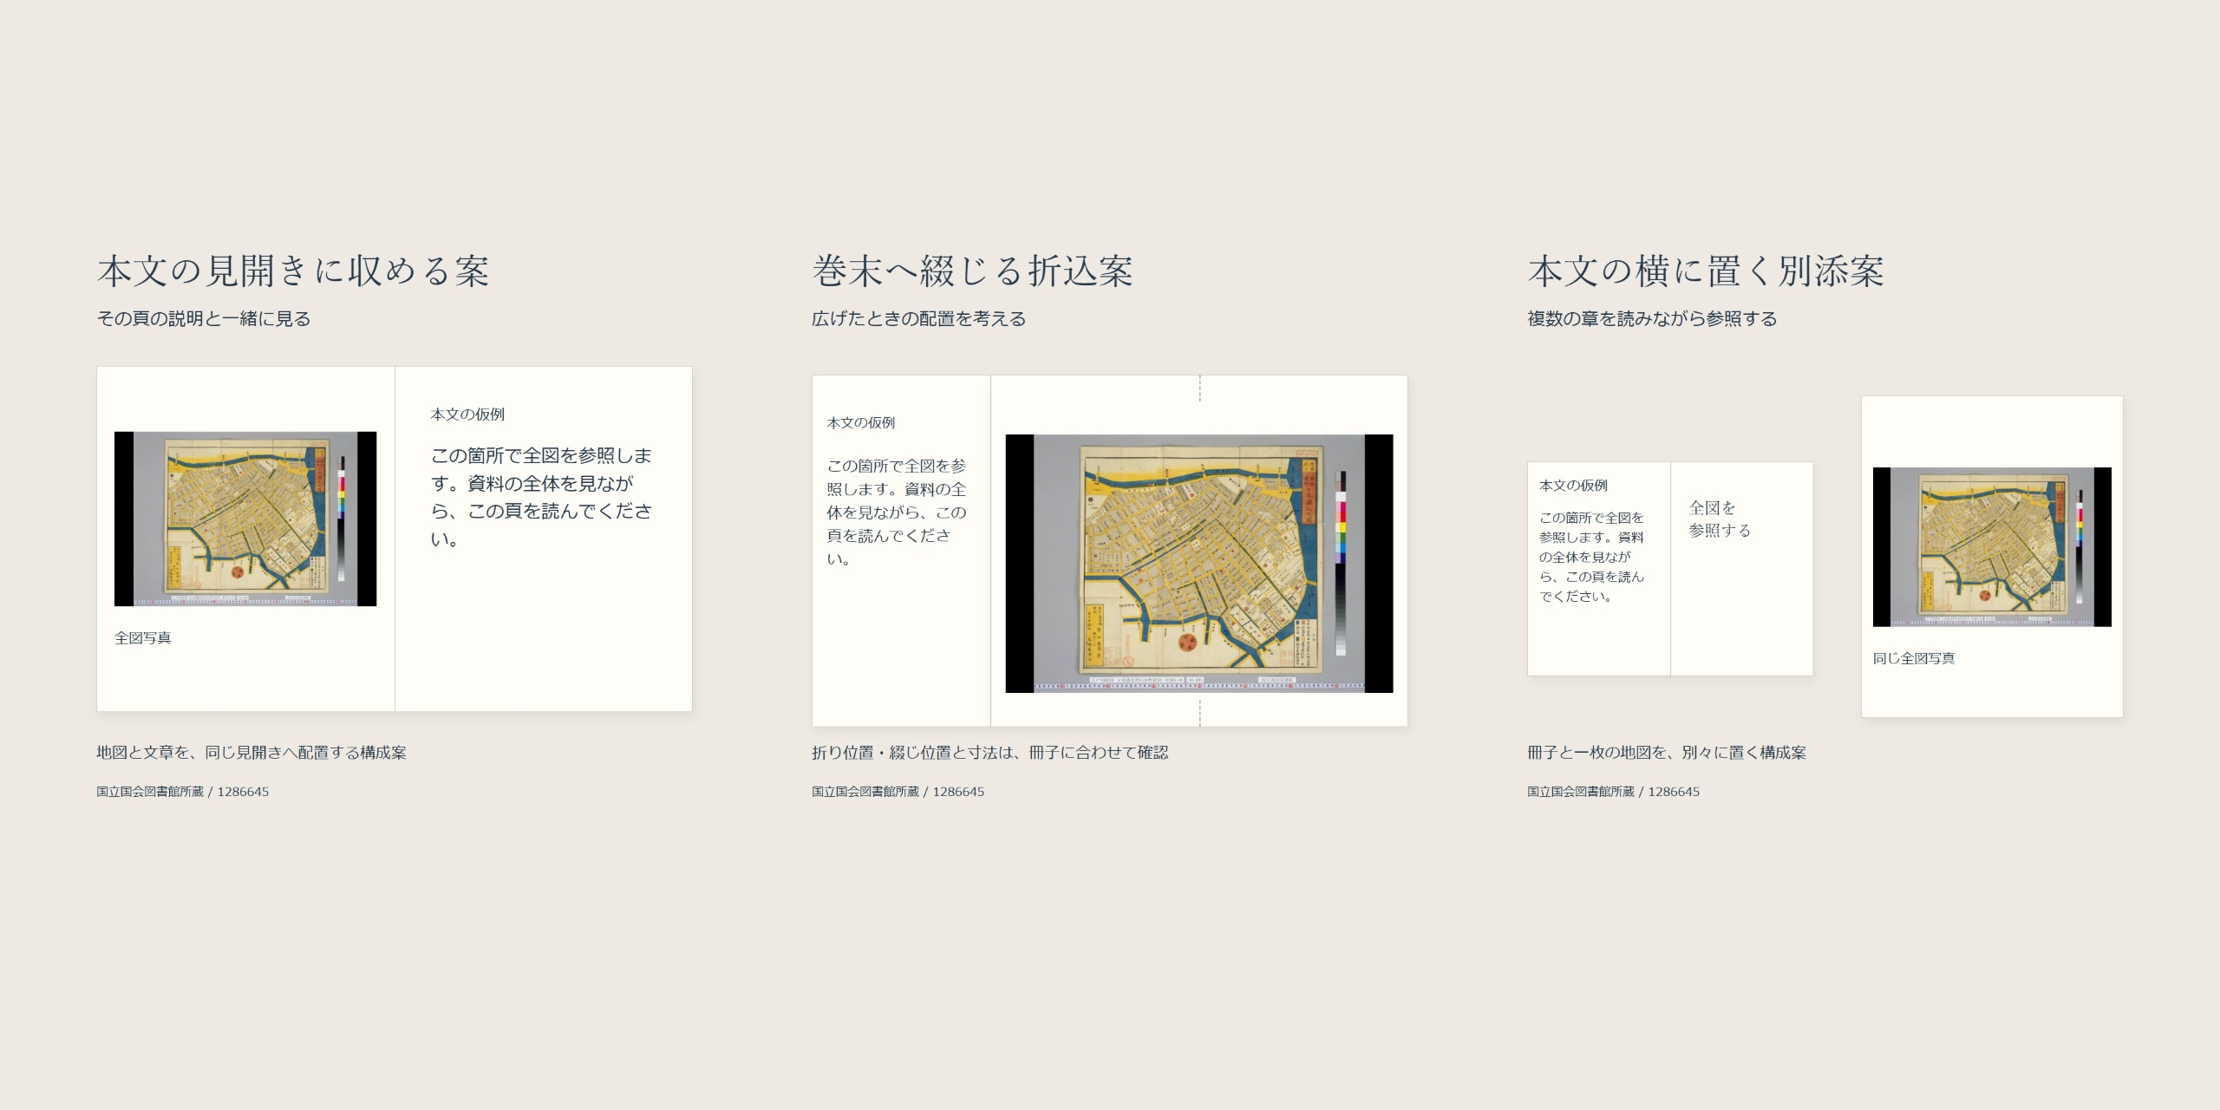The image size is (2220, 1110).
Task: Click the source credit 国立国会図書館所蔵 / 1286645 under the fold-out plan
Action: pos(898,791)
